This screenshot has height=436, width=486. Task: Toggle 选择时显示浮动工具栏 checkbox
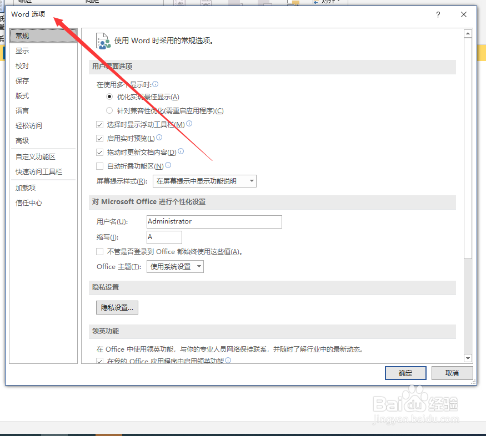point(100,125)
